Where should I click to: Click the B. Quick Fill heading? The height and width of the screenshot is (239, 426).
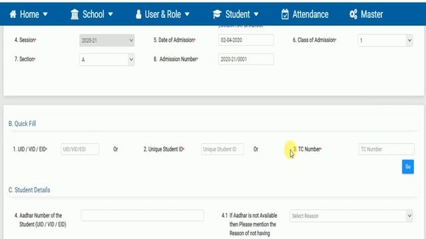(22, 123)
